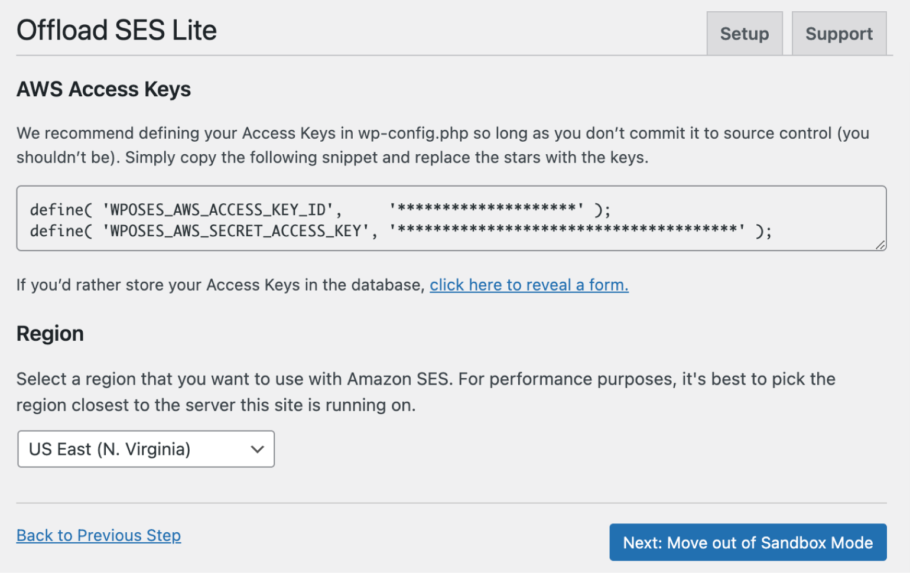This screenshot has width=910, height=573.
Task: Switch to the Setup tab
Action: 744,34
